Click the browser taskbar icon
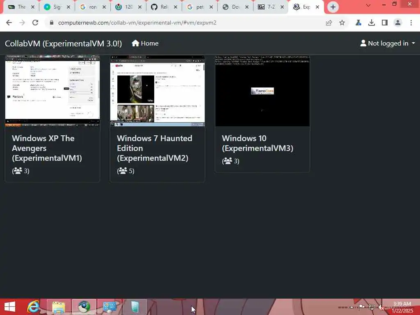 [x=84, y=307]
